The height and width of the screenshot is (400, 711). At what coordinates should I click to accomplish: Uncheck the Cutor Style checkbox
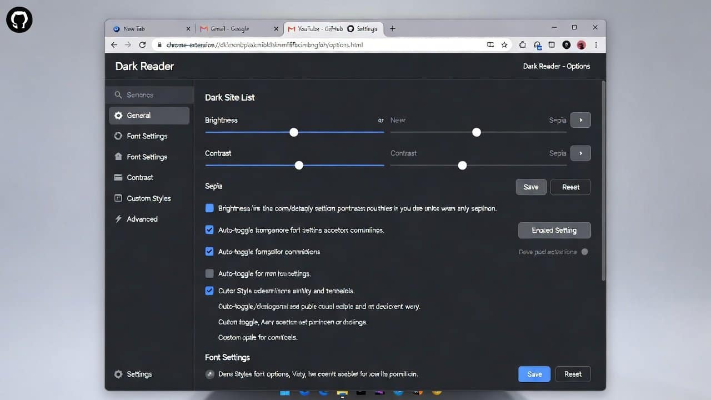[209, 291]
